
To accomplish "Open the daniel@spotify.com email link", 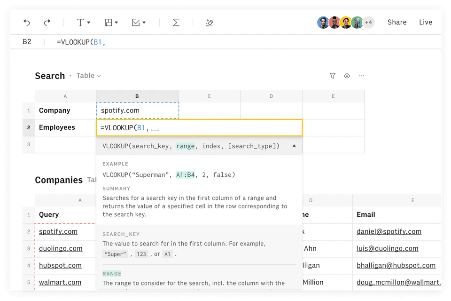I will click(x=389, y=231).
